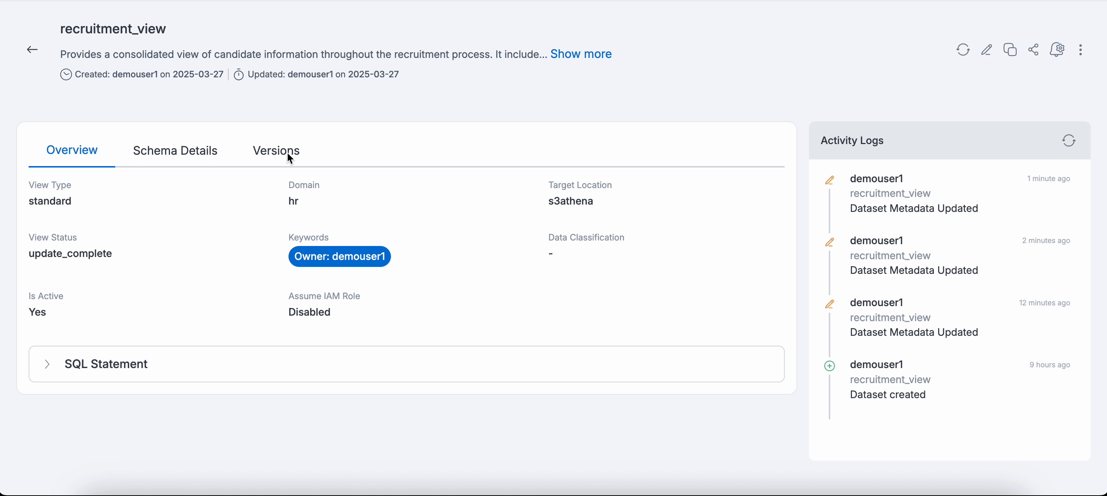Select the Overview tab
Screen dimensions: 1107x496
72,150
